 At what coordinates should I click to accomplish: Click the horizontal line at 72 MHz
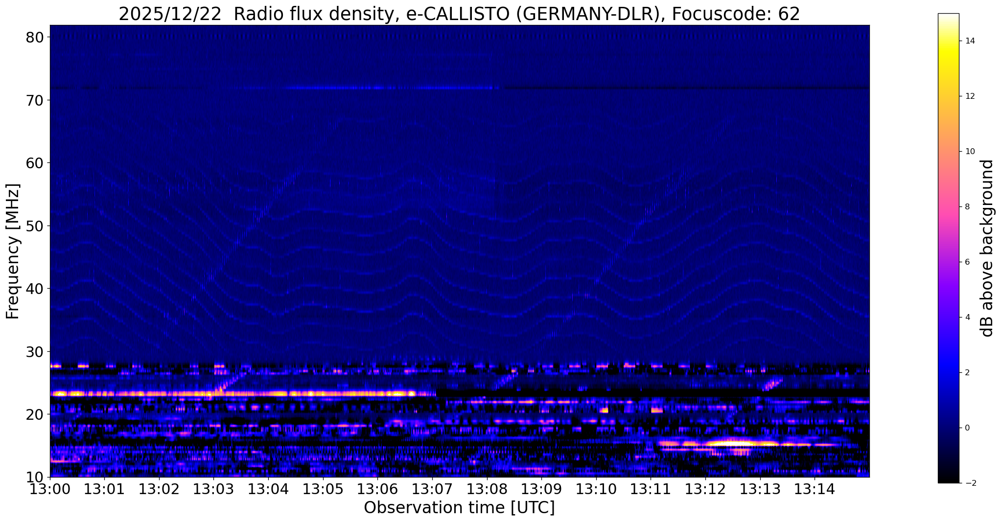(460, 88)
